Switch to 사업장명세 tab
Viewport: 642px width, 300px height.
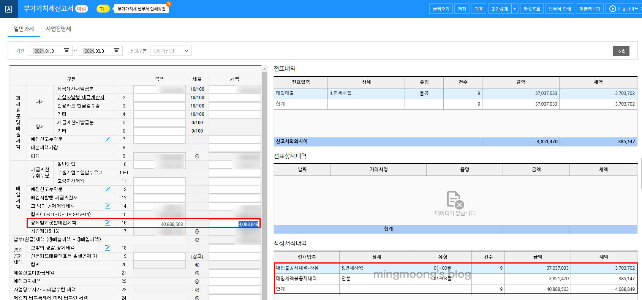tap(58, 29)
